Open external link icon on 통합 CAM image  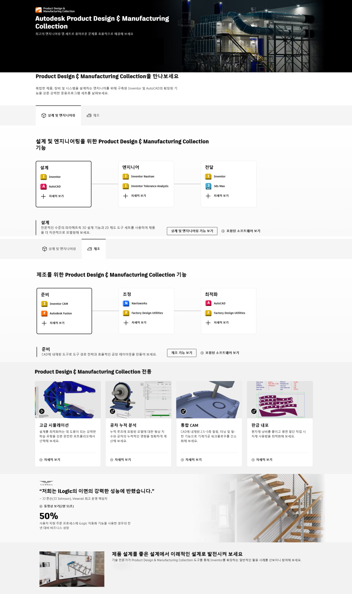click(x=183, y=411)
